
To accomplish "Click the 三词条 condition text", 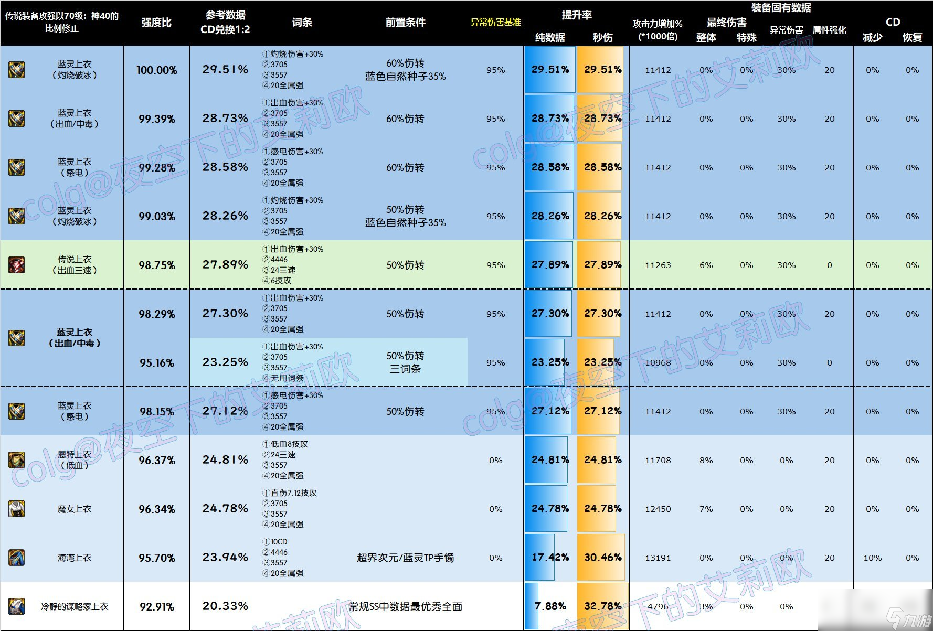I will pyautogui.click(x=405, y=369).
